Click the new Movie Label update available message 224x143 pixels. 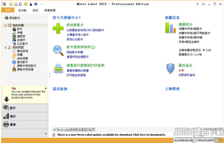click(112, 135)
